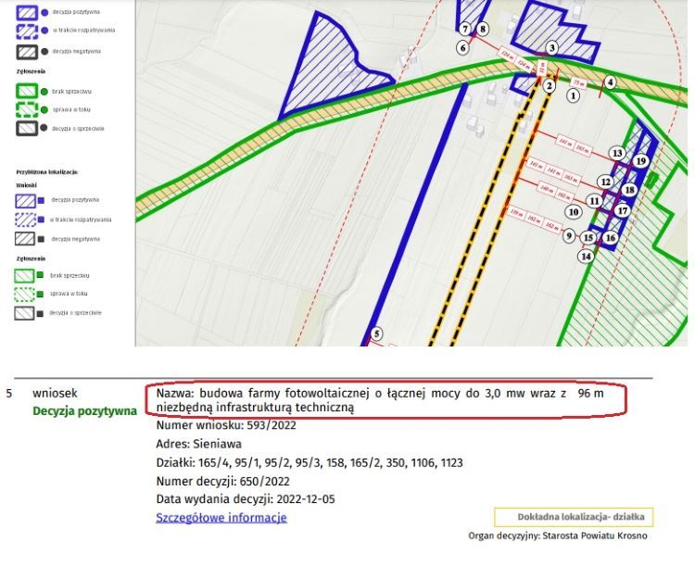Click dashed 'sprawa w toku' symbol under Przybliżona lokalizacja
Viewport: 695px width, 579px height.
point(25,295)
